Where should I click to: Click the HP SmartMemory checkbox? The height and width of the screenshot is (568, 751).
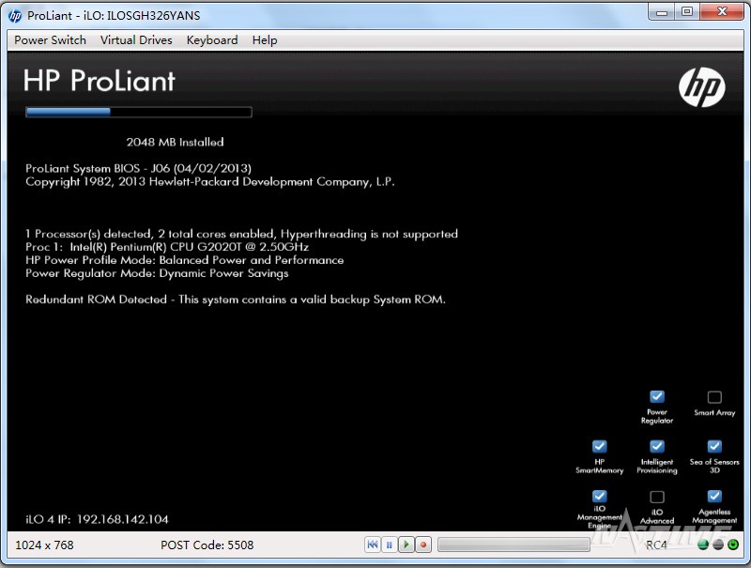599,446
